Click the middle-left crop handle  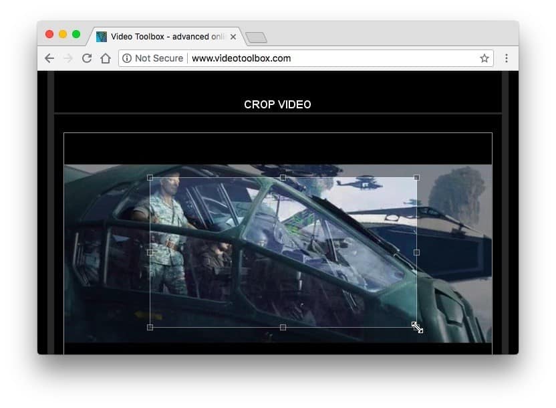150,253
